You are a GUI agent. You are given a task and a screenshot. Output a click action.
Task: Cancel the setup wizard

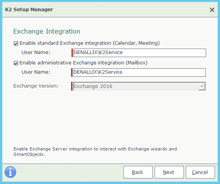pyautogui.click(x=200, y=172)
